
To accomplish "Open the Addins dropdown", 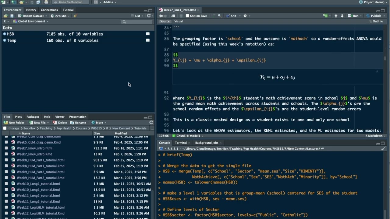I will (x=110, y=2).
